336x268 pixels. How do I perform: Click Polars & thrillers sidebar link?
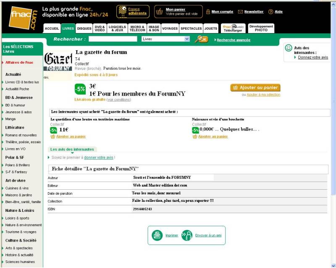pyautogui.click(x=18, y=165)
